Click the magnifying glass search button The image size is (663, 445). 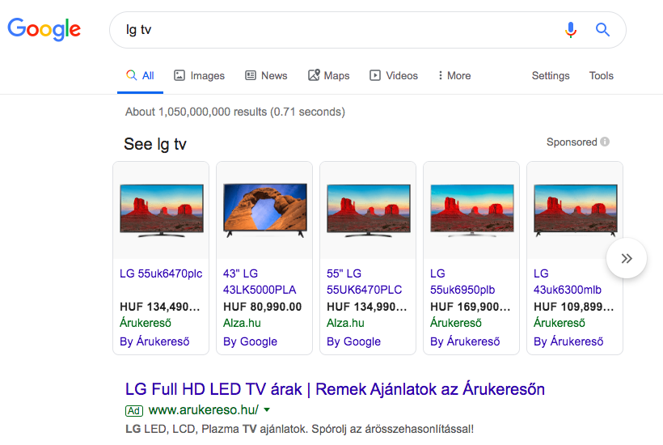point(602,30)
